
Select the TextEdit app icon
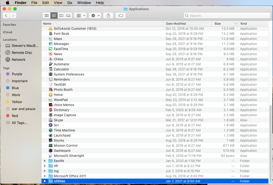pos(50,84)
